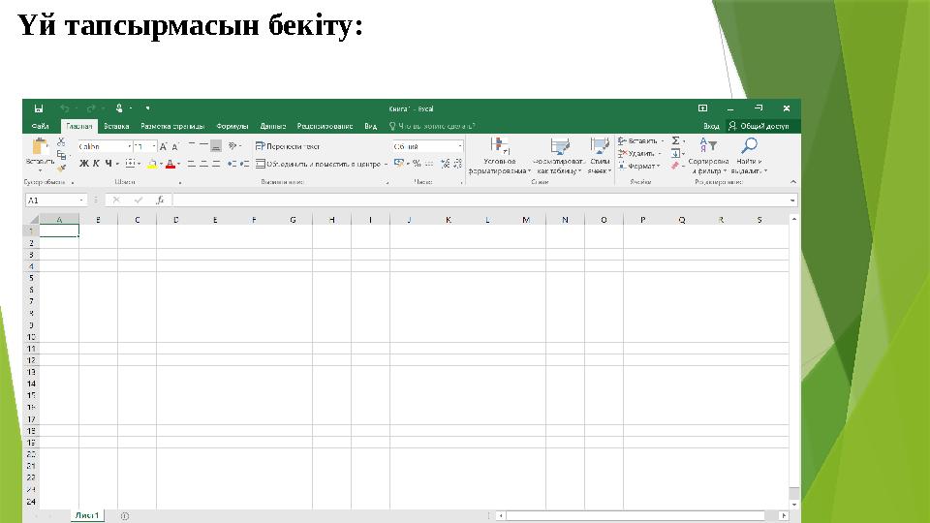This screenshot has width=930, height=523.
Task: Toggle Перенести текст wrap text
Action: pos(287,146)
